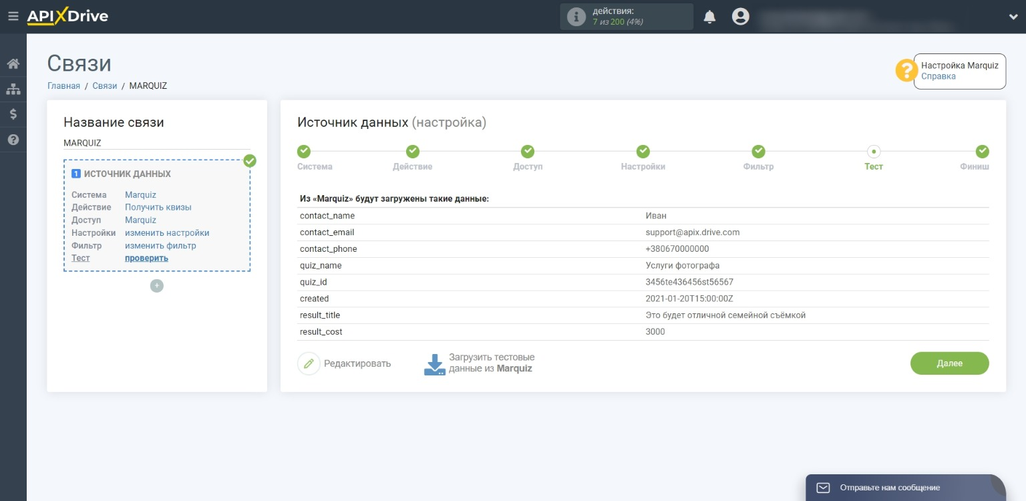Screen dimensions: 1026x501
Task: Open help question icon in sidebar
Action: point(13,140)
